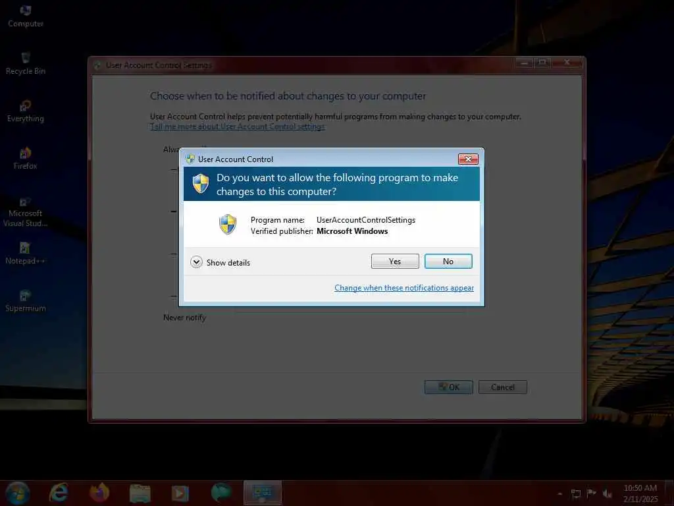
Task: Open Windows Explorer folder icon in taskbar
Action: pos(140,493)
